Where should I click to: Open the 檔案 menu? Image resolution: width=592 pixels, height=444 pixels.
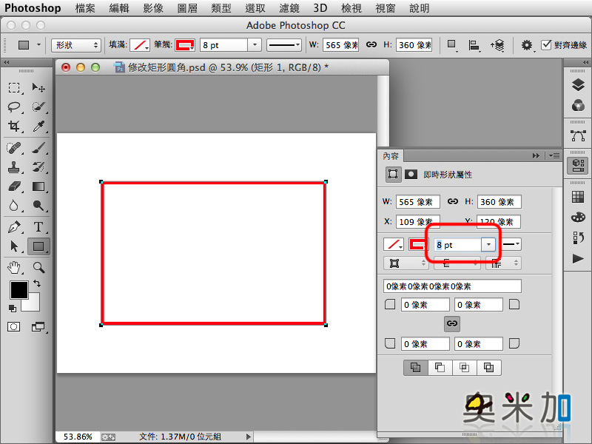click(85, 8)
